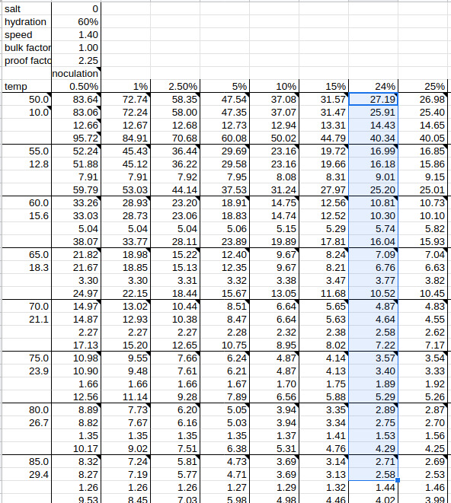Select the 10% column header cell

pyautogui.click(x=274, y=86)
